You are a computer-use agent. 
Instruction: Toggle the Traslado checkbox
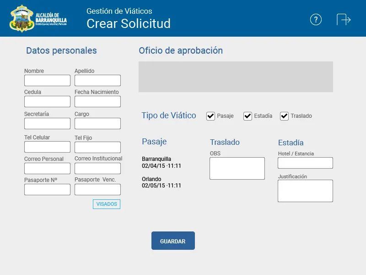point(284,116)
